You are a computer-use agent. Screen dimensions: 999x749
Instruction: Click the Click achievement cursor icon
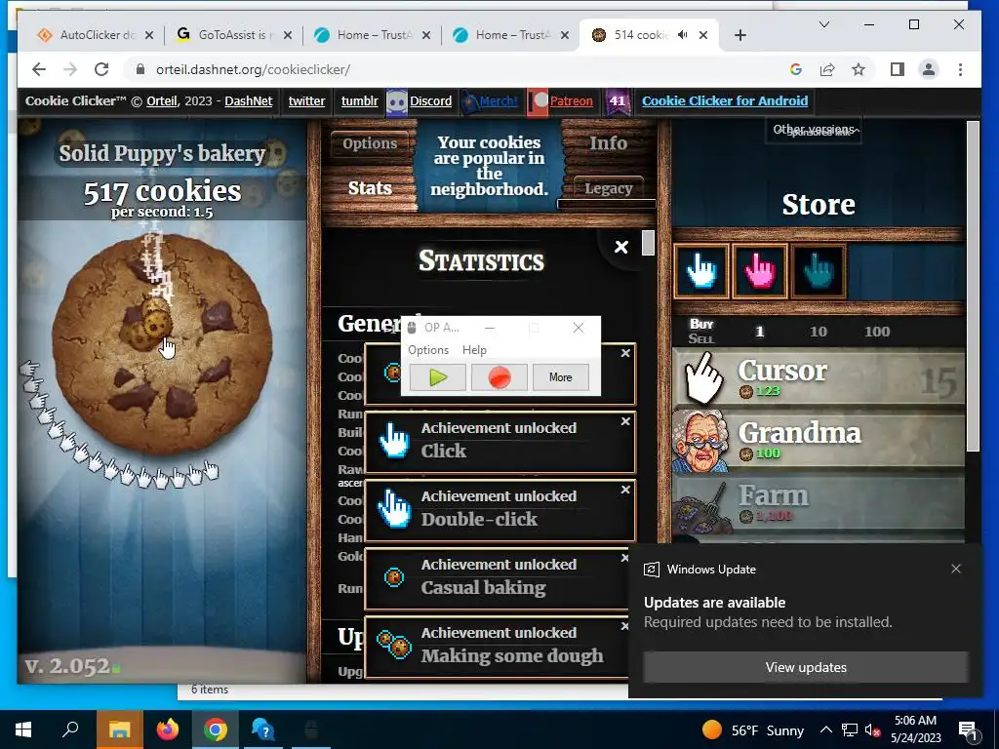pyautogui.click(x=394, y=441)
